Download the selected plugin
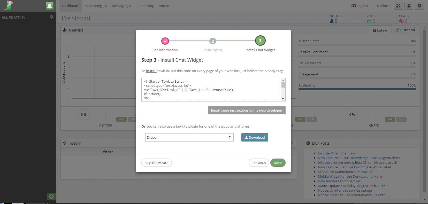Viewport: 428px width, 204px height. coord(255,137)
